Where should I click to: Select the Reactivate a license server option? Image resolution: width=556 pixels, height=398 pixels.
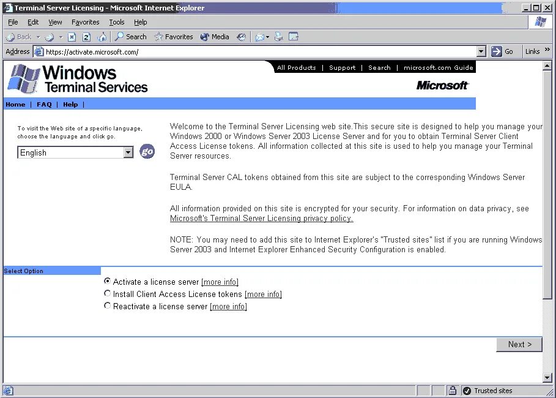pos(108,306)
